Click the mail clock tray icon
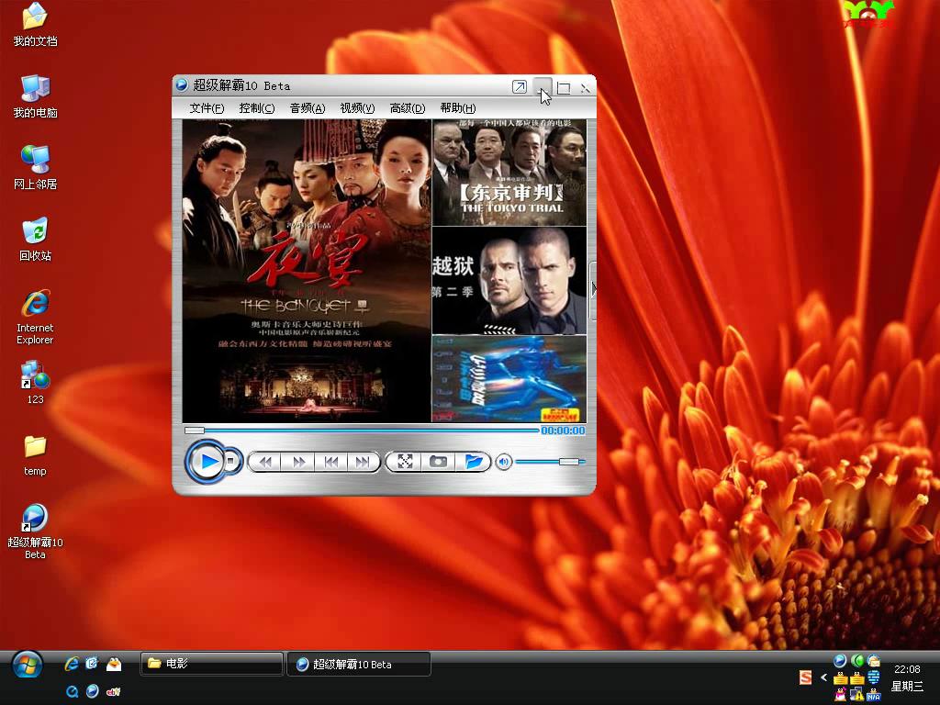 tap(874, 661)
